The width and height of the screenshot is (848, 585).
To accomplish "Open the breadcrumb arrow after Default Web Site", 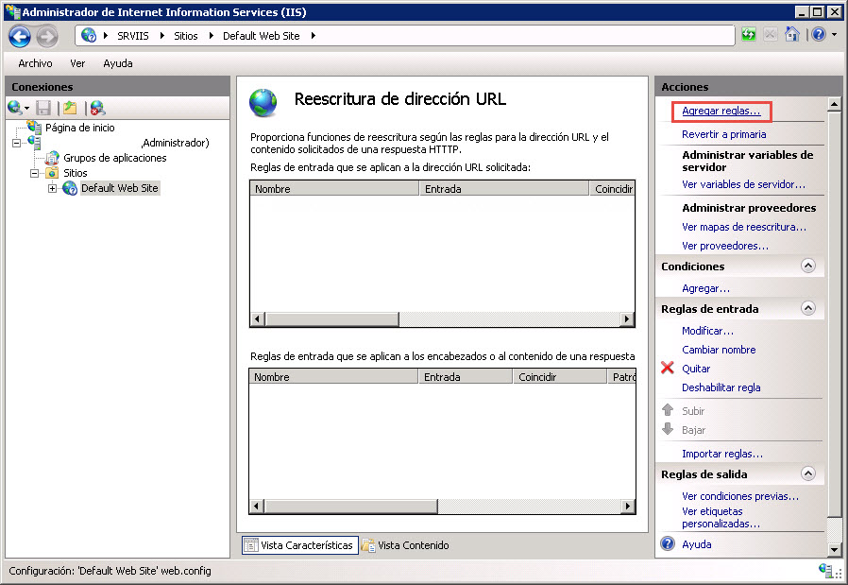I will (314, 36).
